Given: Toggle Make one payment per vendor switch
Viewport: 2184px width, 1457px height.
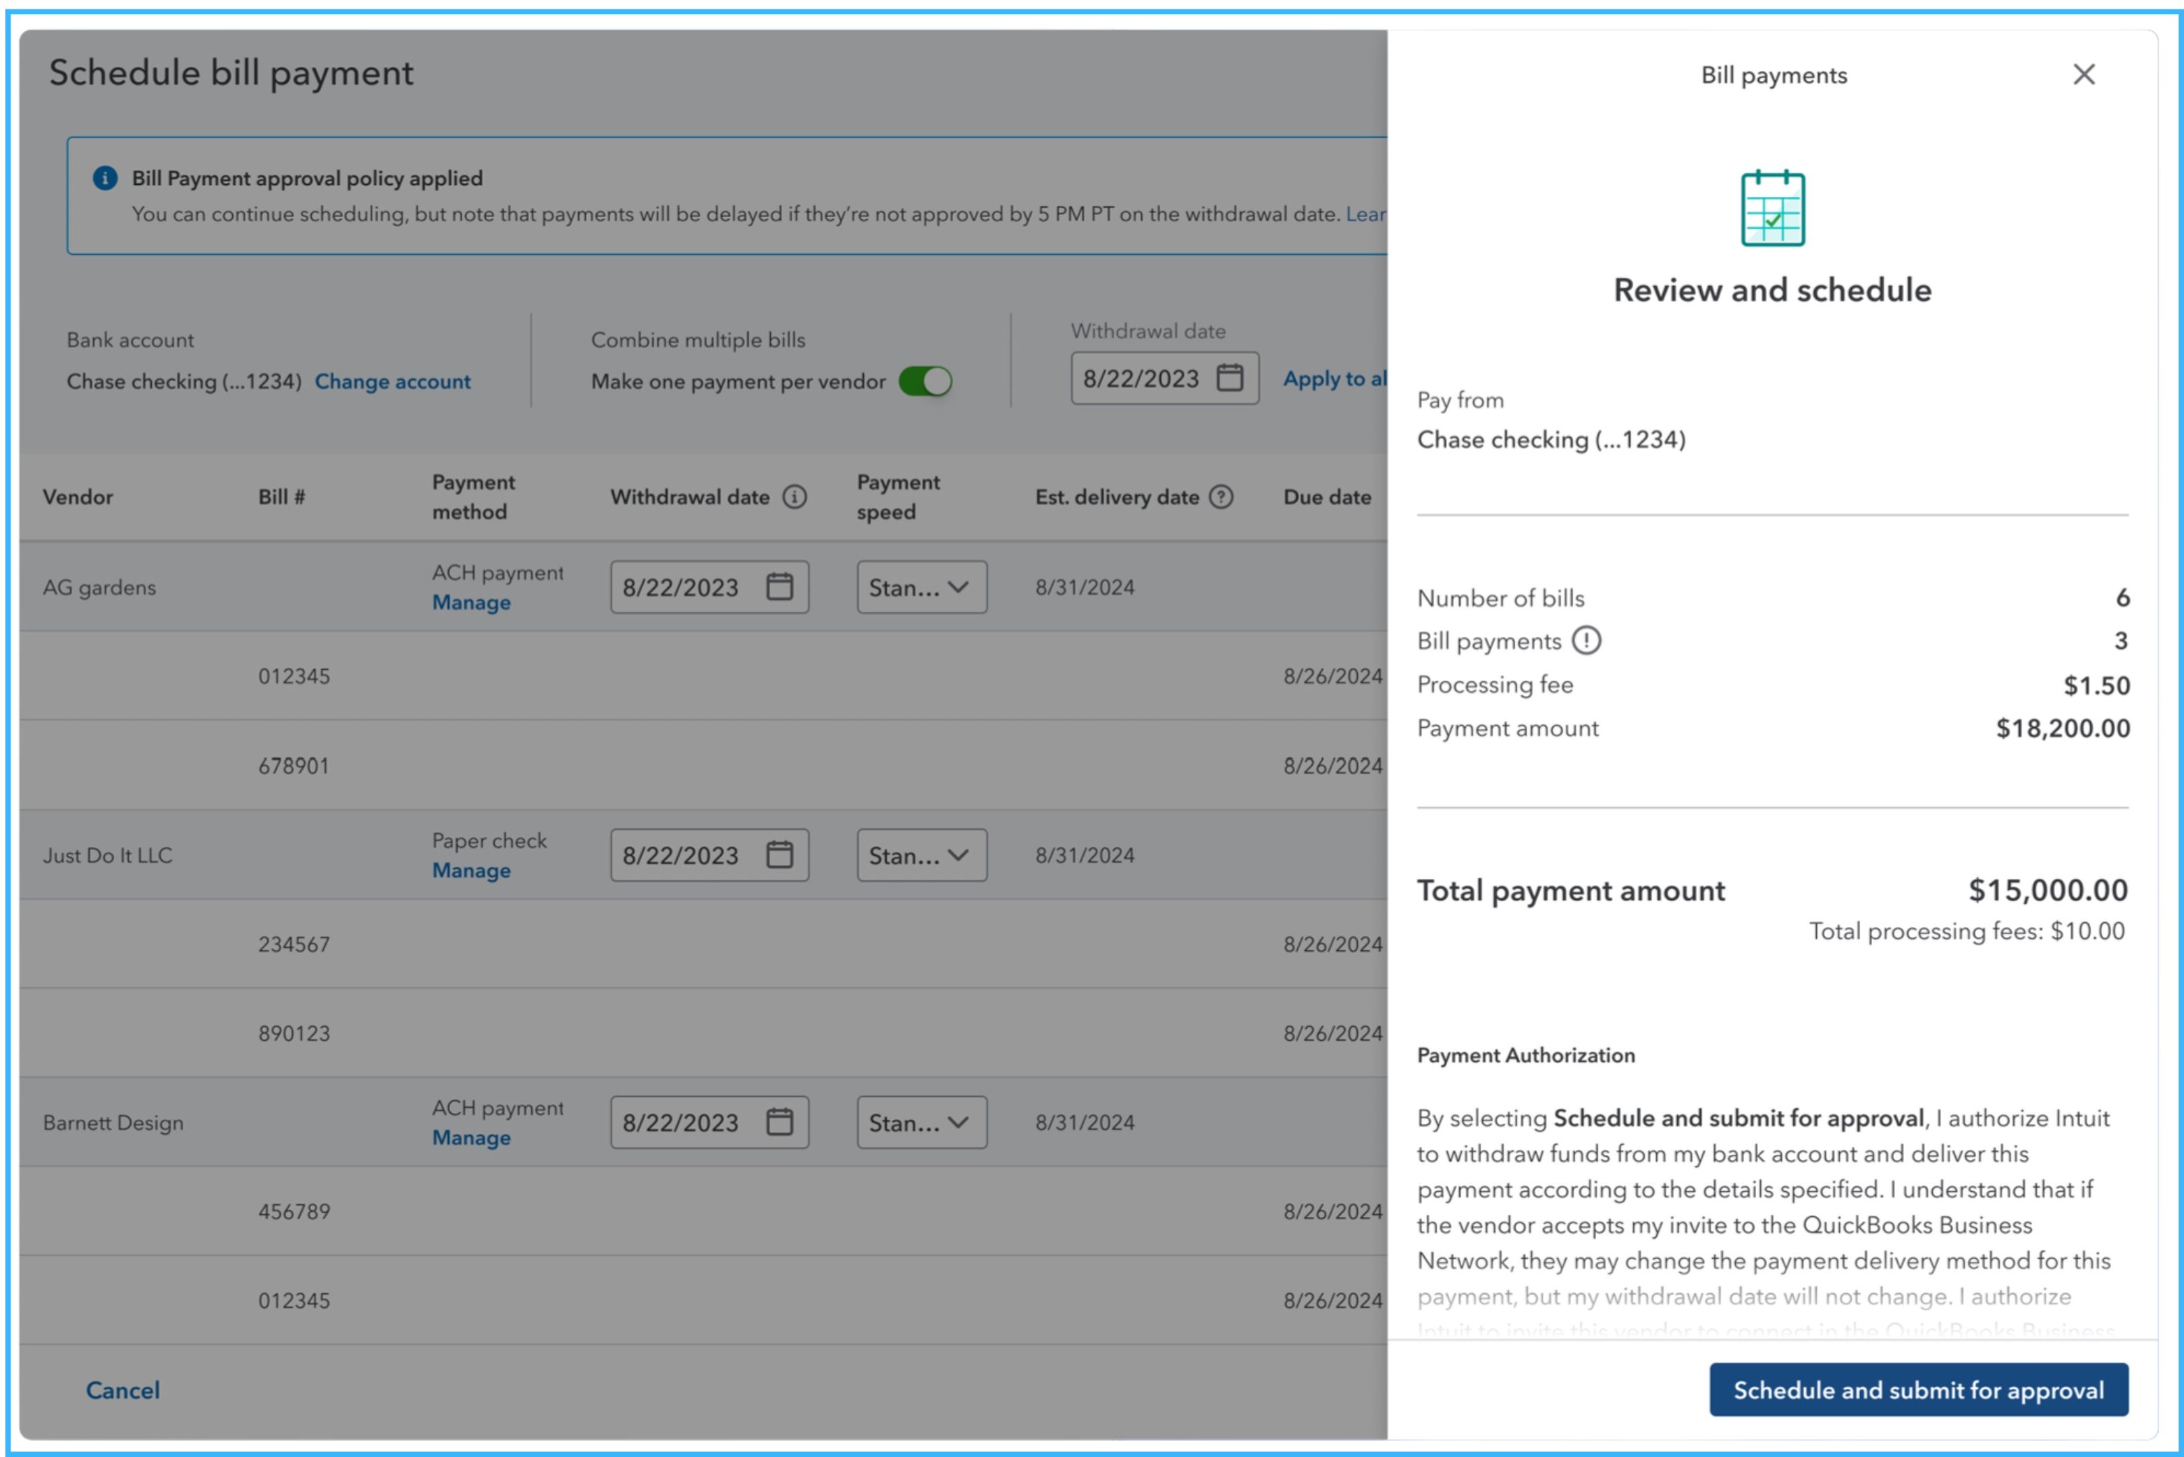Looking at the screenshot, I should click(925, 381).
